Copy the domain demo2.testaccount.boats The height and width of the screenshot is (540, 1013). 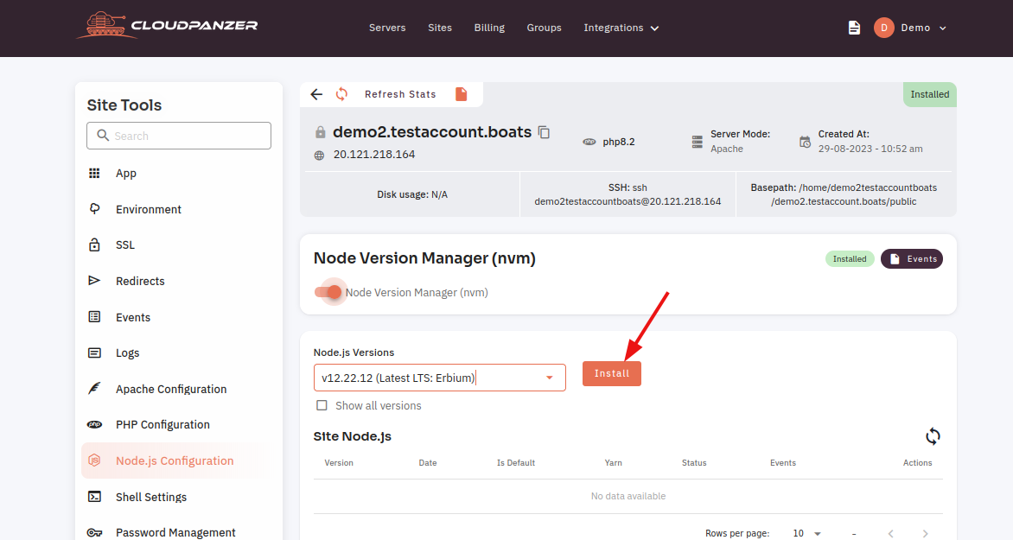(x=544, y=132)
